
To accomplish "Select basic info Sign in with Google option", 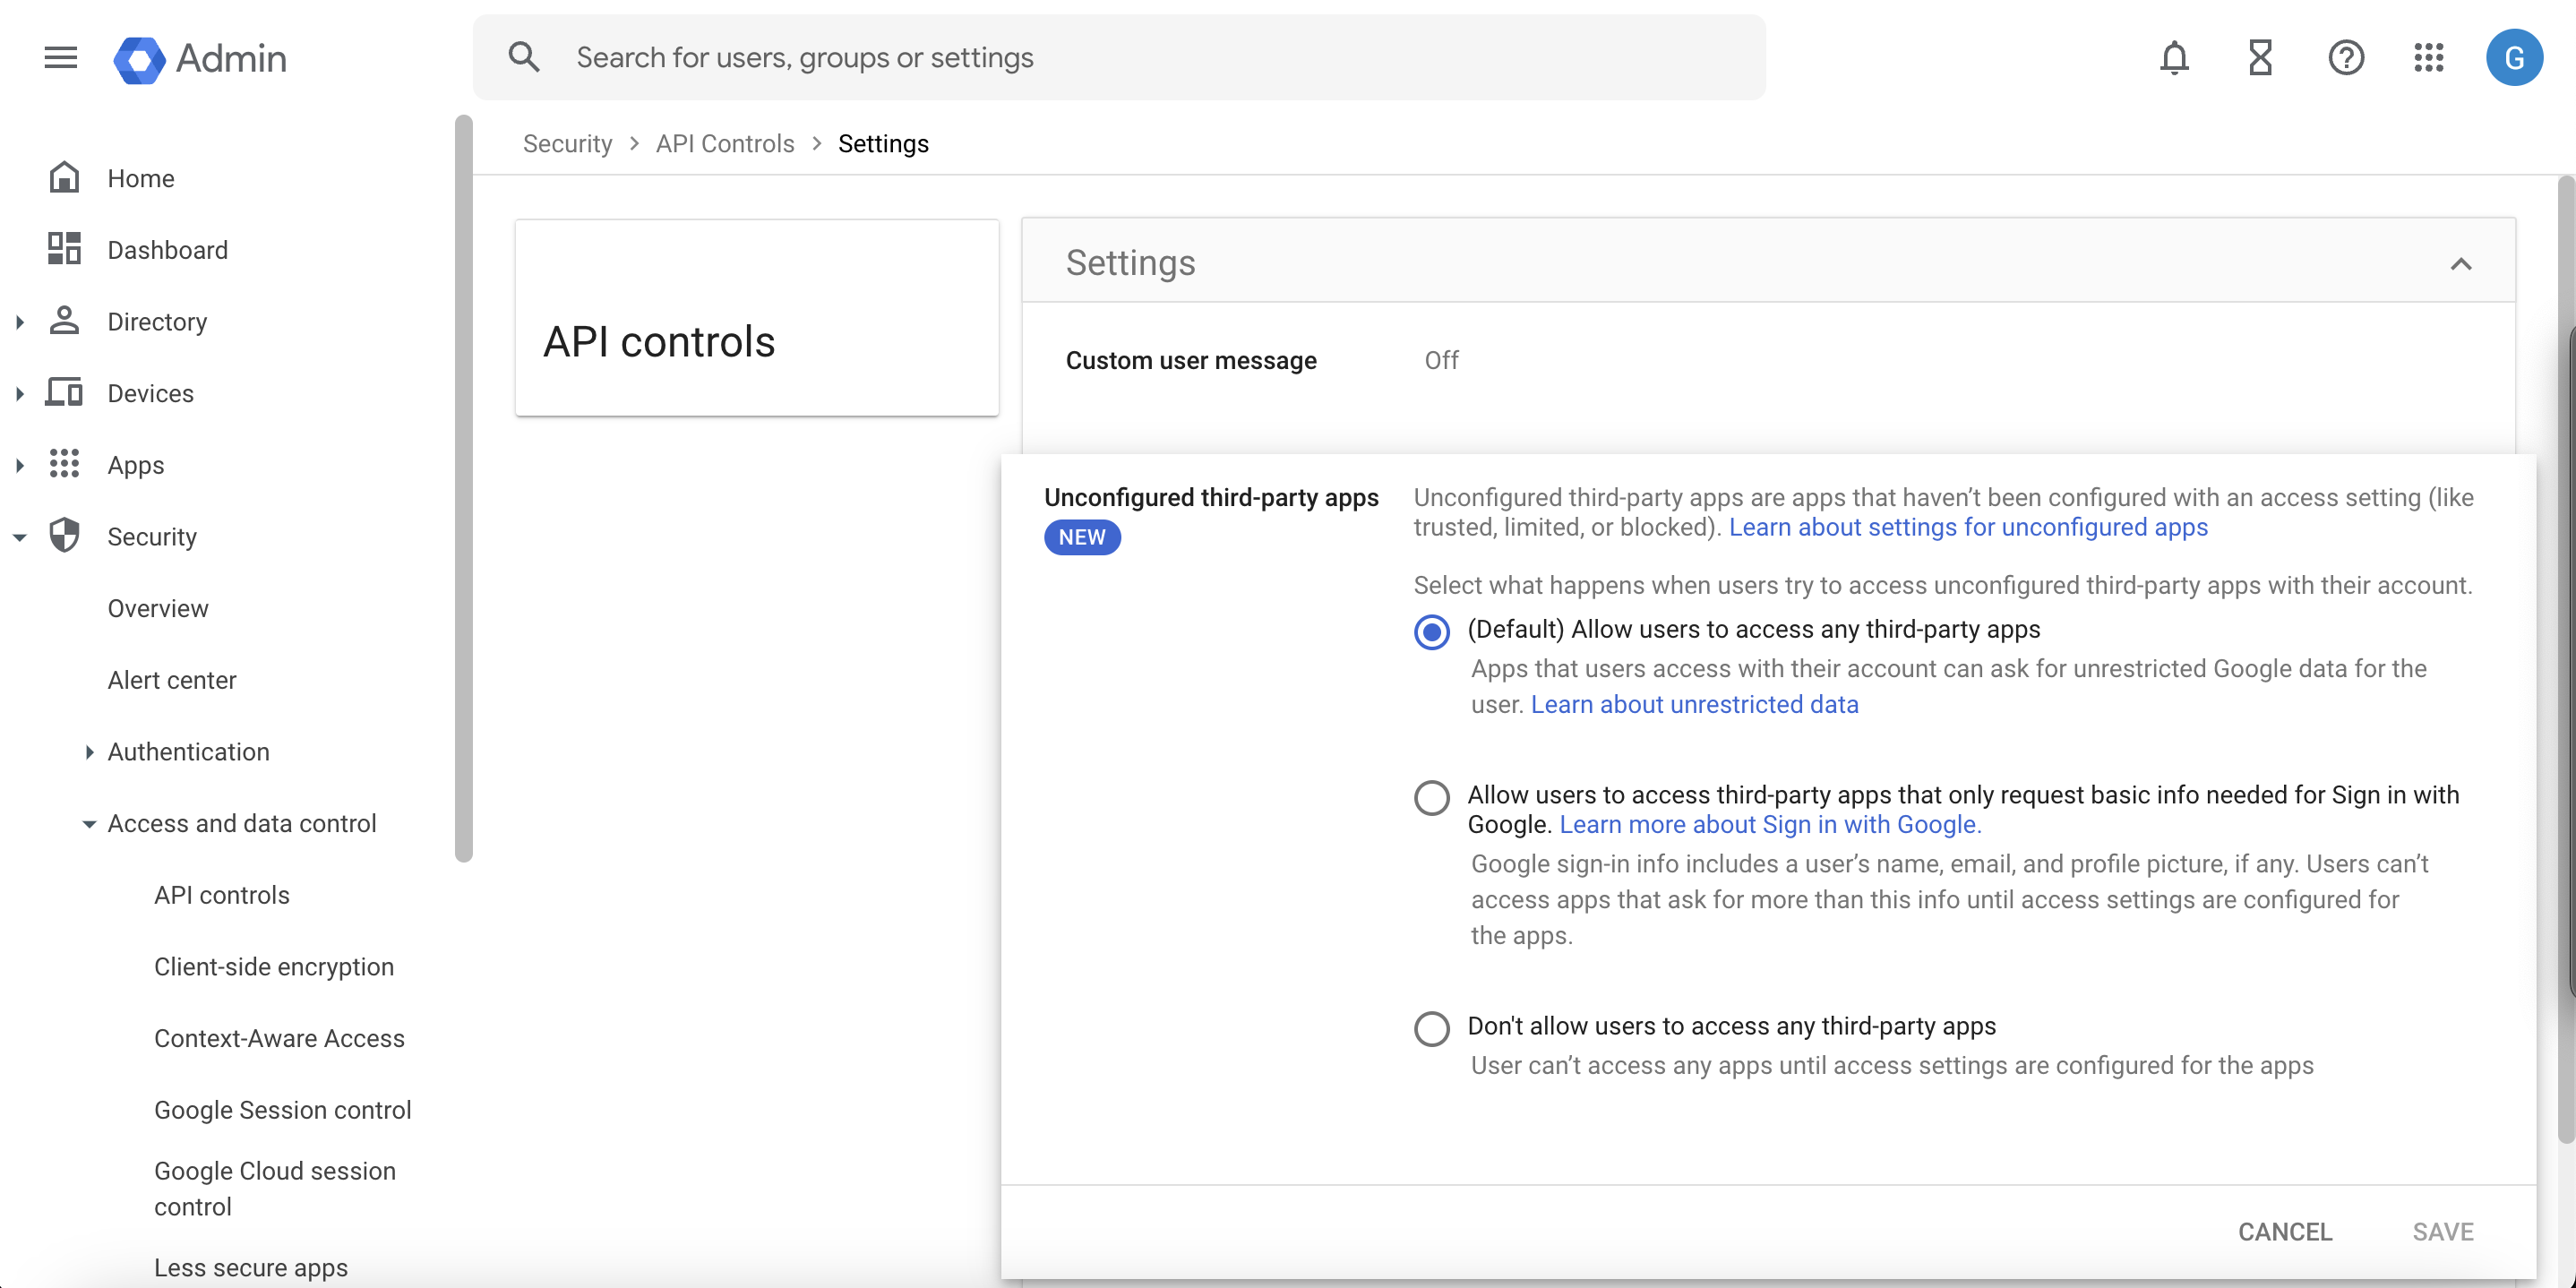I will (x=1432, y=797).
